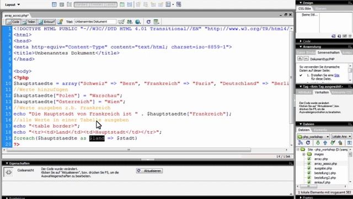Image resolution: width=353 pixels, height=199 pixels.
Task: Open the View options icon menu
Action: 156,22
